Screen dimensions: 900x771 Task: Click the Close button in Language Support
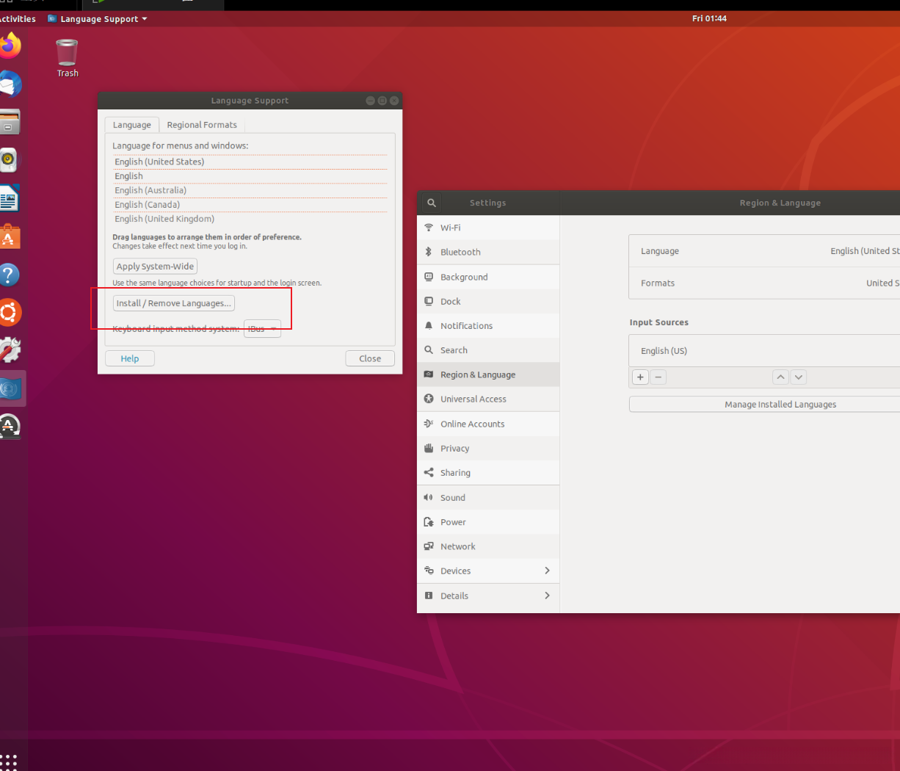click(370, 358)
